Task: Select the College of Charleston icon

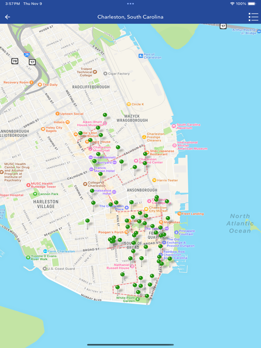Action: point(85,184)
